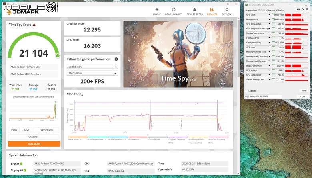The height and width of the screenshot is (178, 312).
Task: Click the Average score 21 258
Action: pos(33,89)
